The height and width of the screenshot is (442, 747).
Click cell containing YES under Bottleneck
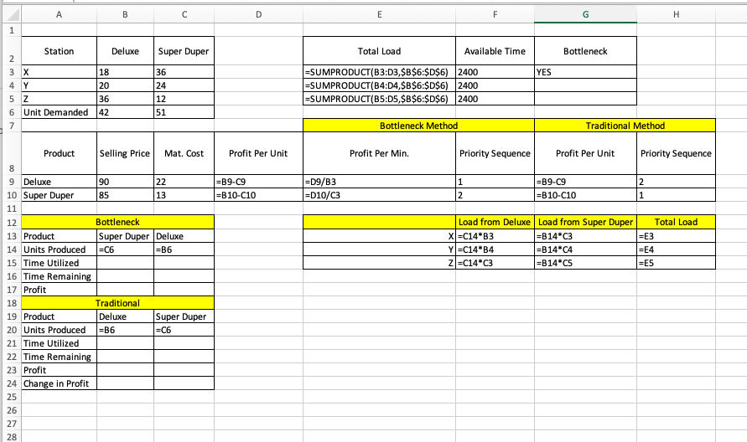click(x=585, y=72)
